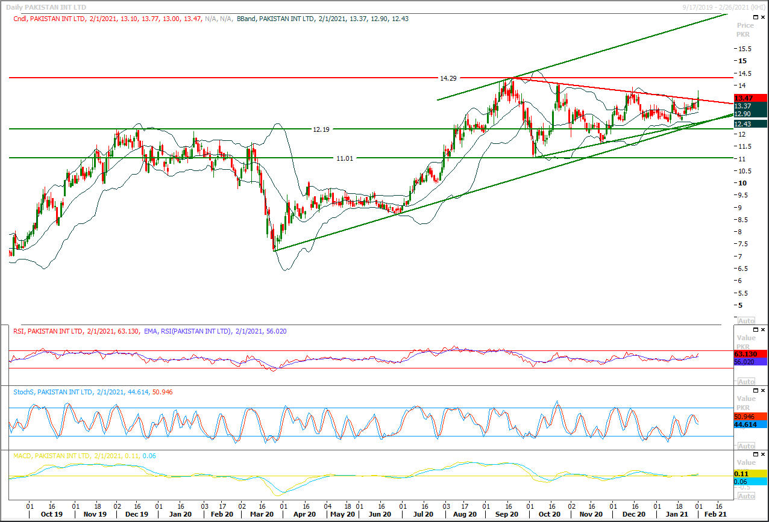Screen dimensions: 769x522
Task: Click Apr 20 on the time axis
Action: click(x=304, y=515)
